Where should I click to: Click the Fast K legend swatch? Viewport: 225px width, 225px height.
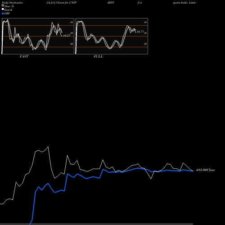pyautogui.click(x=3, y=9)
